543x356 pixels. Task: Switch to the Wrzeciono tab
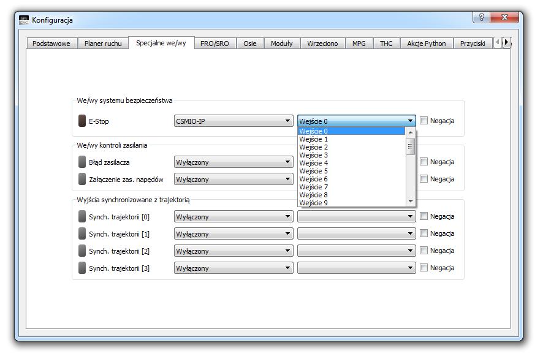(322, 44)
